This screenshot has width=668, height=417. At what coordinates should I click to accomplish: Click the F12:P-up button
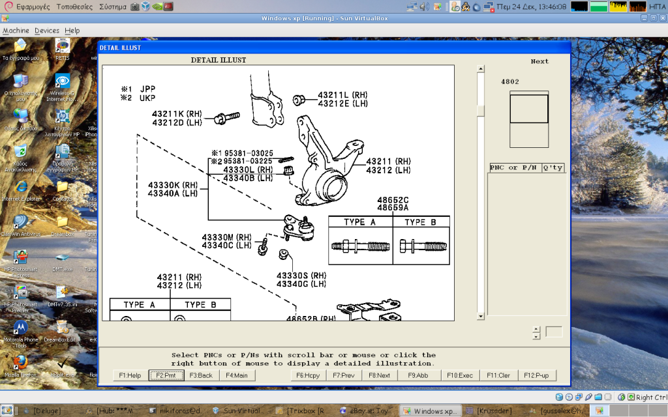coord(537,375)
